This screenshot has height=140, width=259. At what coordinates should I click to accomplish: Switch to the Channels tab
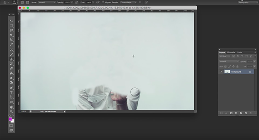click(x=231, y=52)
